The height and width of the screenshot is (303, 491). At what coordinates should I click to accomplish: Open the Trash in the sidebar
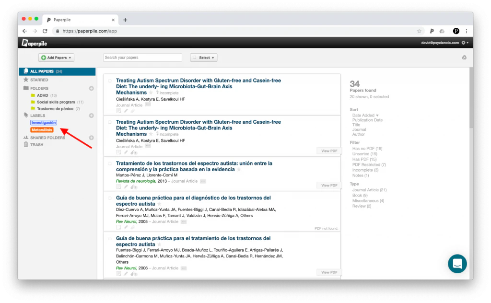(x=34, y=145)
